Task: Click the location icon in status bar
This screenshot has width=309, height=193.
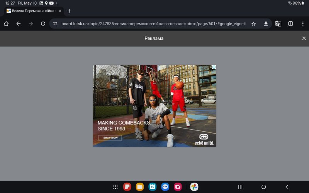Action: 46,3
